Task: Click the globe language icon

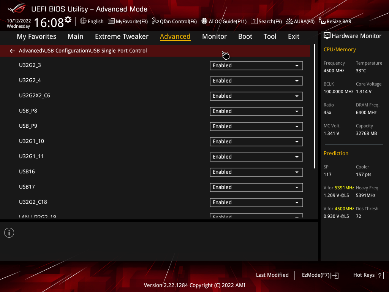Action: click(83, 21)
